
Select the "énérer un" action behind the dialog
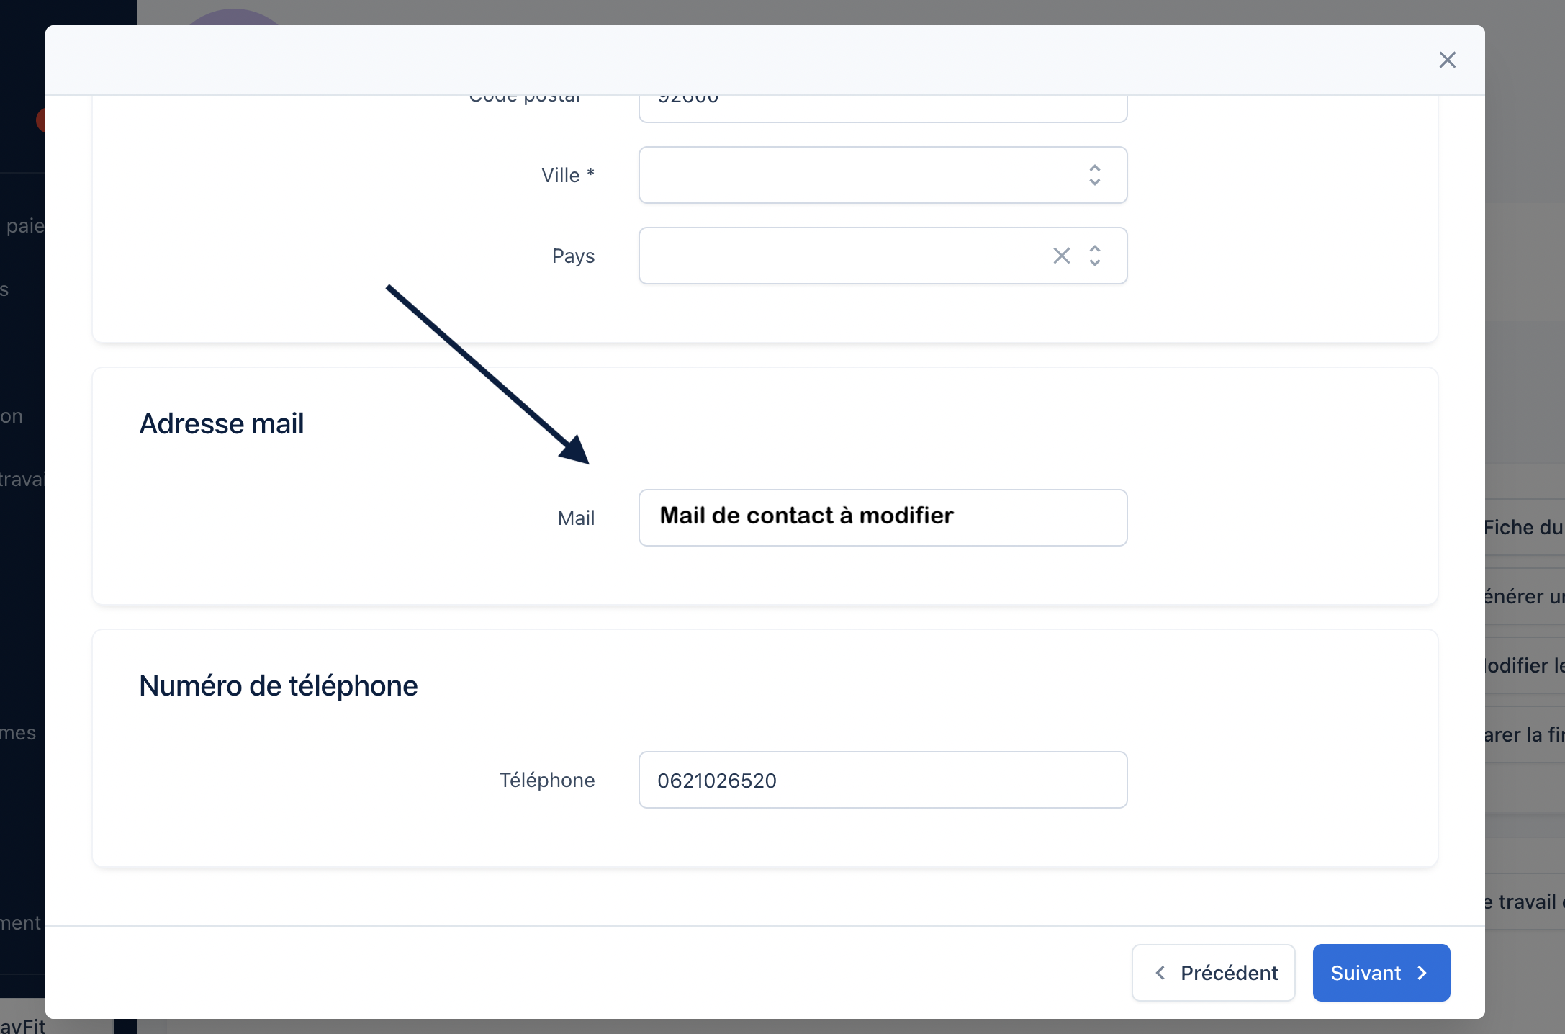pyautogui.click(x=1524, y=596)
